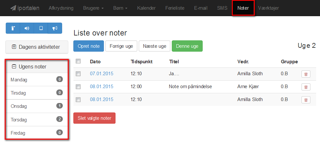Viewport: 320px width, 144px height.
Task: Open the 07.01.2015 note date link
Action: (102, 74)
